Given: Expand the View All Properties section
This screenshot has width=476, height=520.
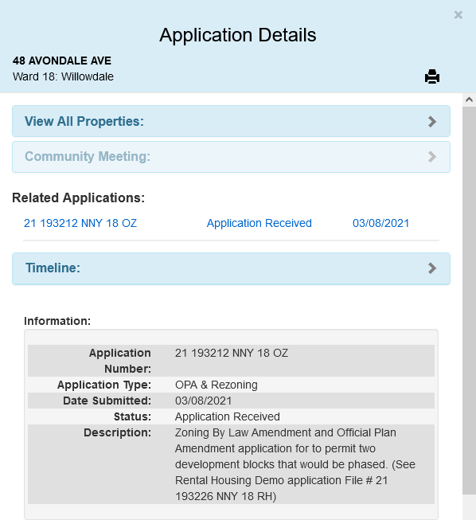Looking at the screenshot, I should (231, 121).
